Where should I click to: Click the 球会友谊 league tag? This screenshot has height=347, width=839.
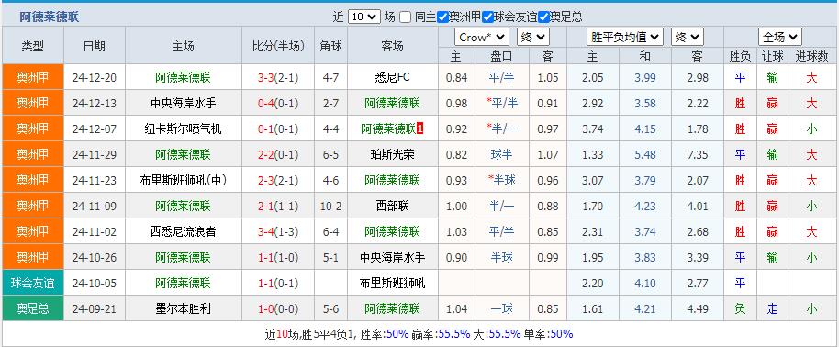[x=33, y=283]
